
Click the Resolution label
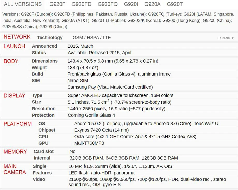pyautogui.click(x=44, y=109)
